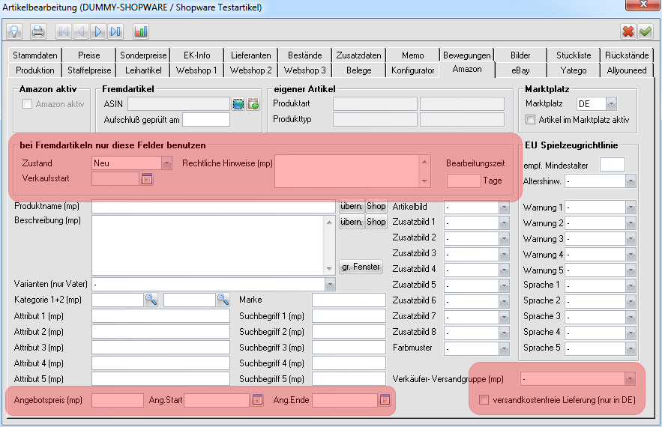Image resolution: width=662 pixels, height=427 pixels.
Task: Open calendar for Ang.Start date
Action: [x=257, y=399]
